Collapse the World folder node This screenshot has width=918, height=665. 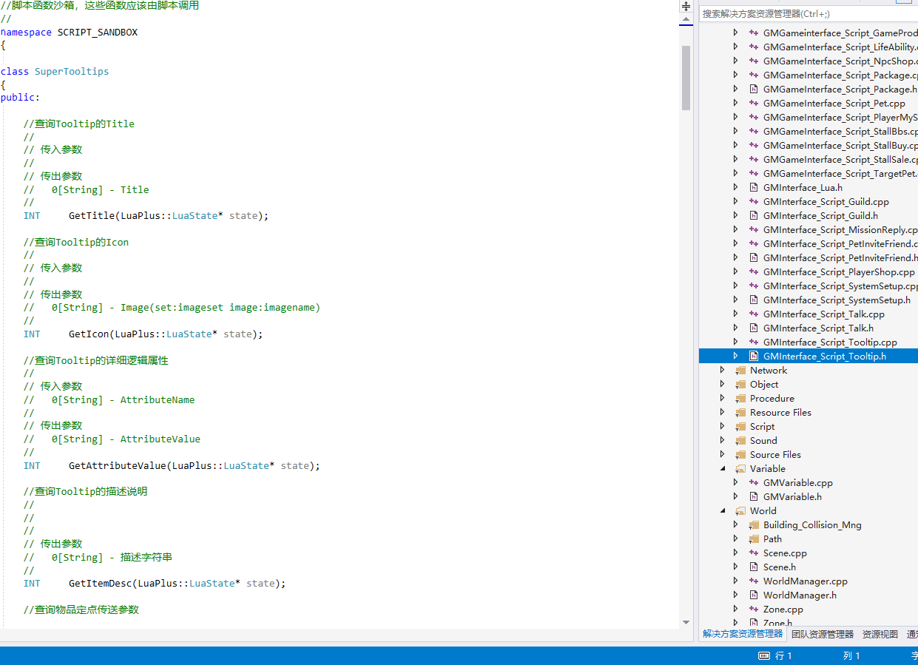click(x=723, y=511)
